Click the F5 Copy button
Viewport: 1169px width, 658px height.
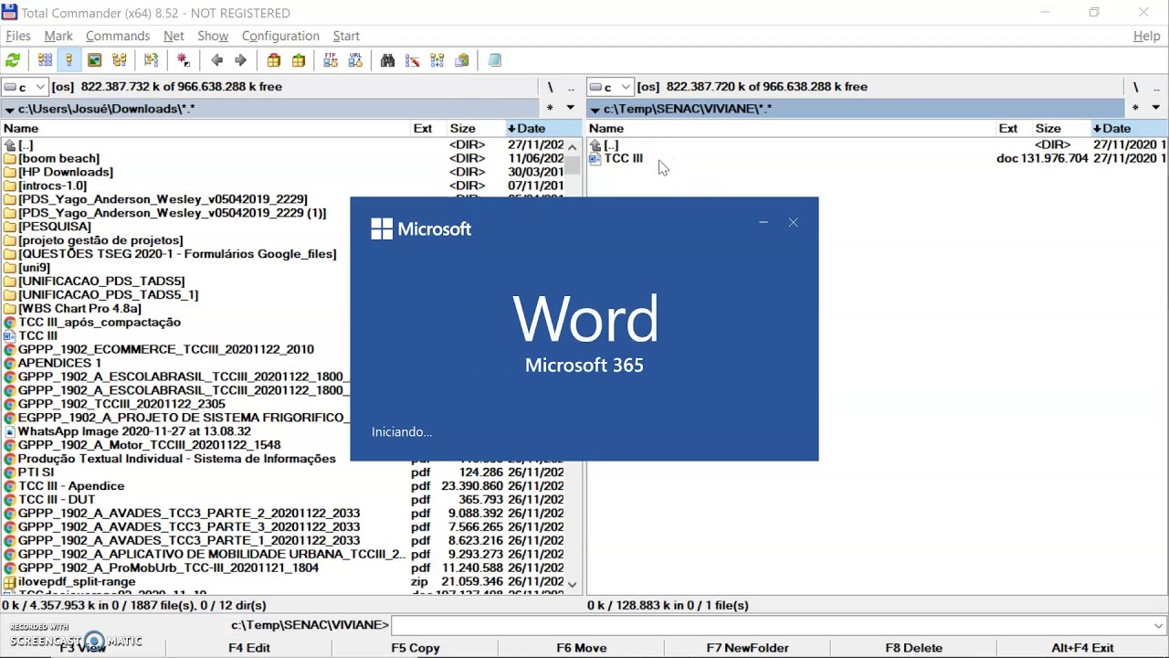click(x=416, y=647)
